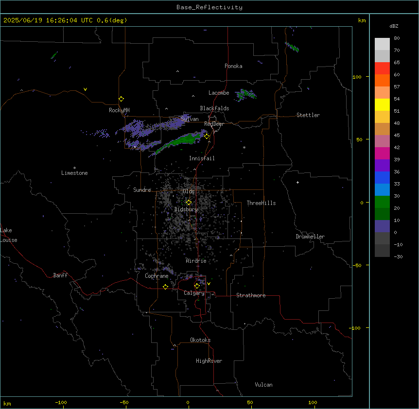The width and height of the screenshot is (419, 409).
Task: Select the red 60-65 dBZ legend swatch
Action: 382,68
